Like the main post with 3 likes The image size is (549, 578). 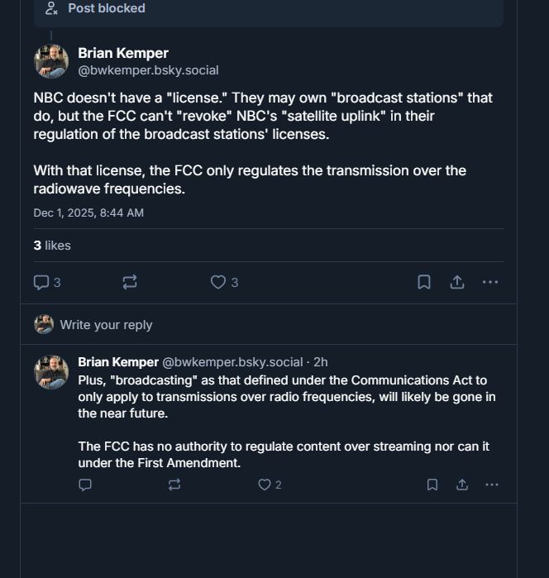[219, 282]
